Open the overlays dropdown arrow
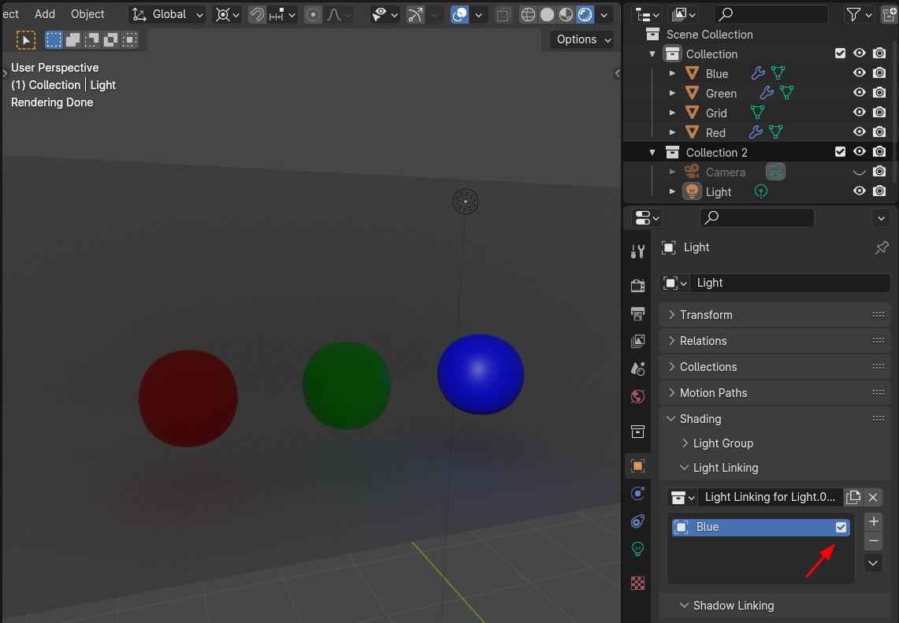 pyautogui.click(x=478, y=14)
